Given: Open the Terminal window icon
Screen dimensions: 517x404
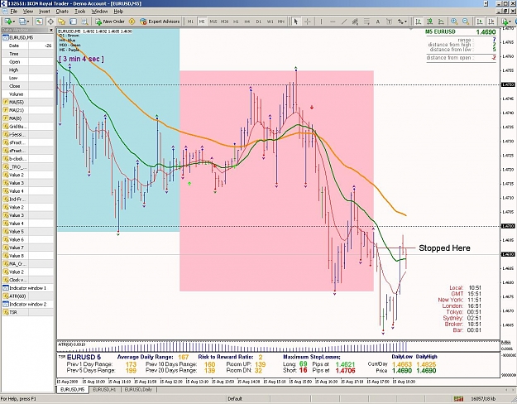Looking at the screenshot, I should (x=73, y=22).
